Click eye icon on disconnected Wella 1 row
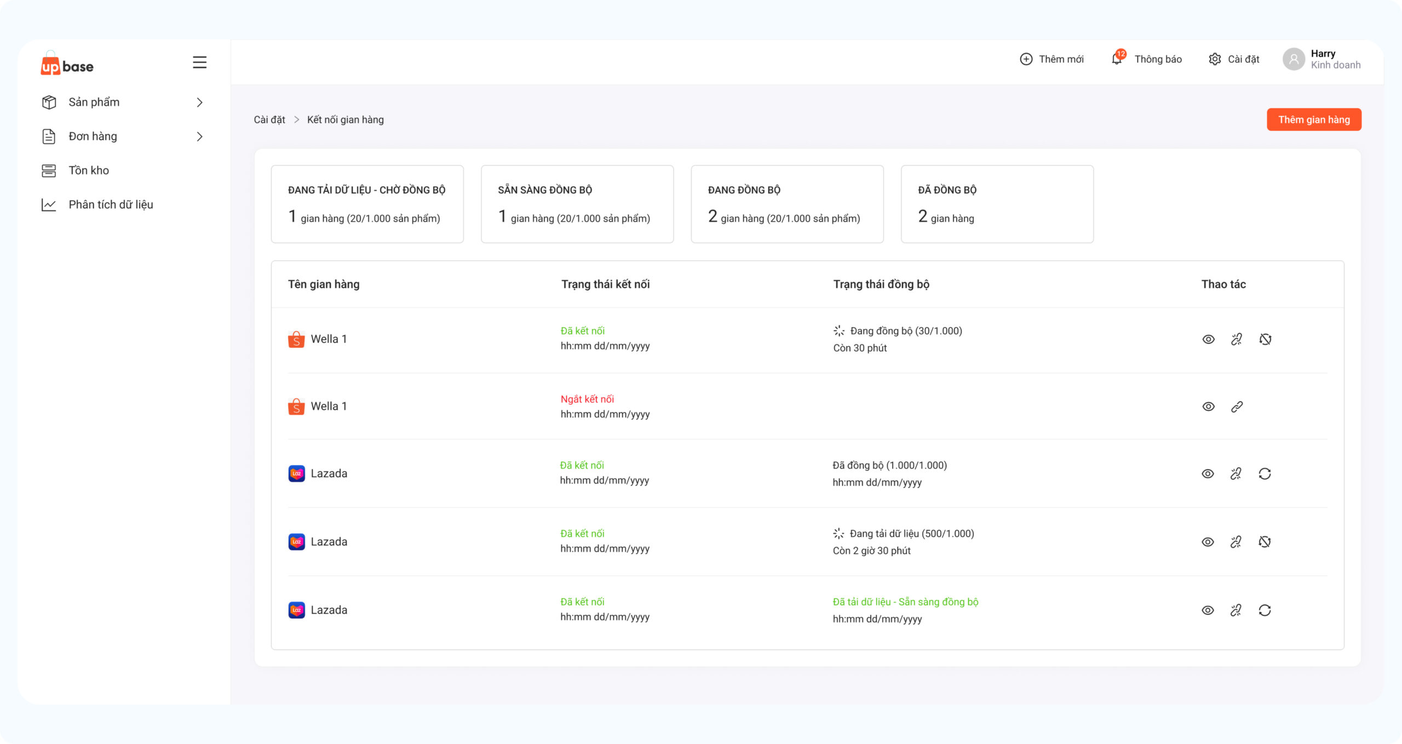The image size is (1402, 744). pos(1208,406)
